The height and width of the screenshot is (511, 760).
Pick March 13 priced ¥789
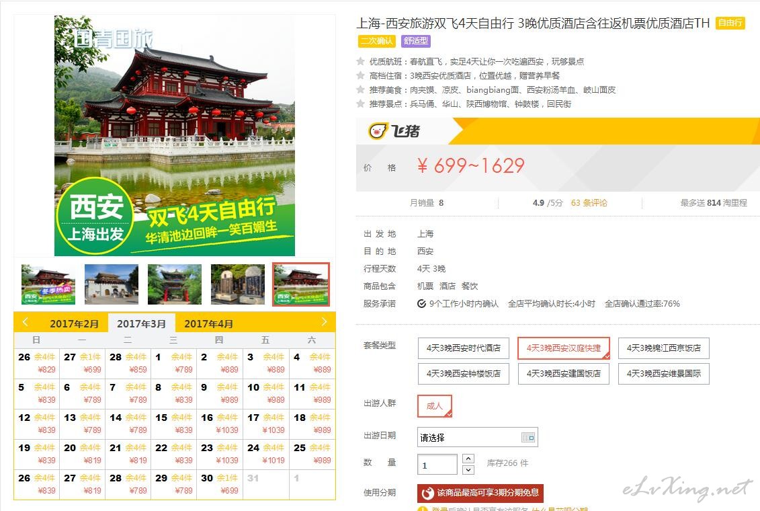tap(83, 423)
